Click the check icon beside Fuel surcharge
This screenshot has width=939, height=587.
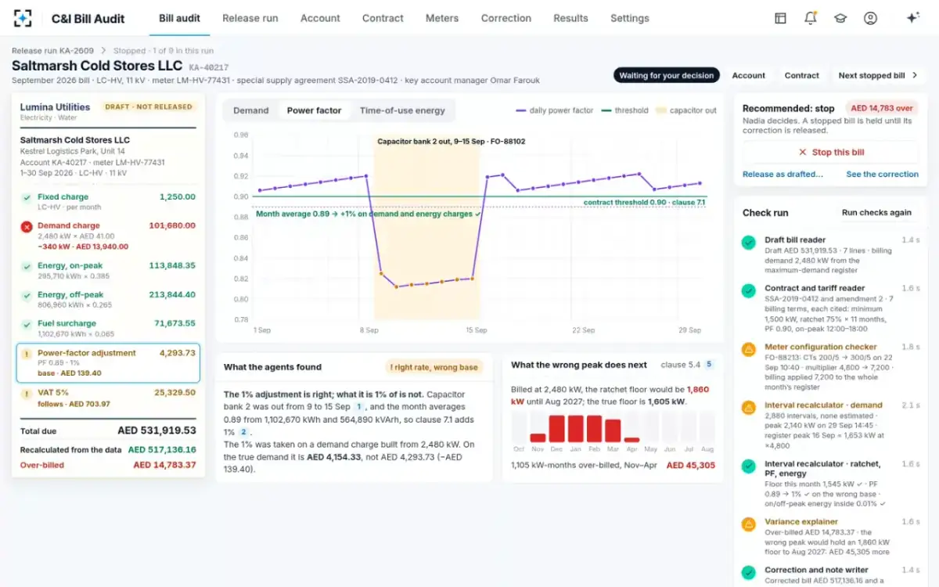(x=27, y=324)
